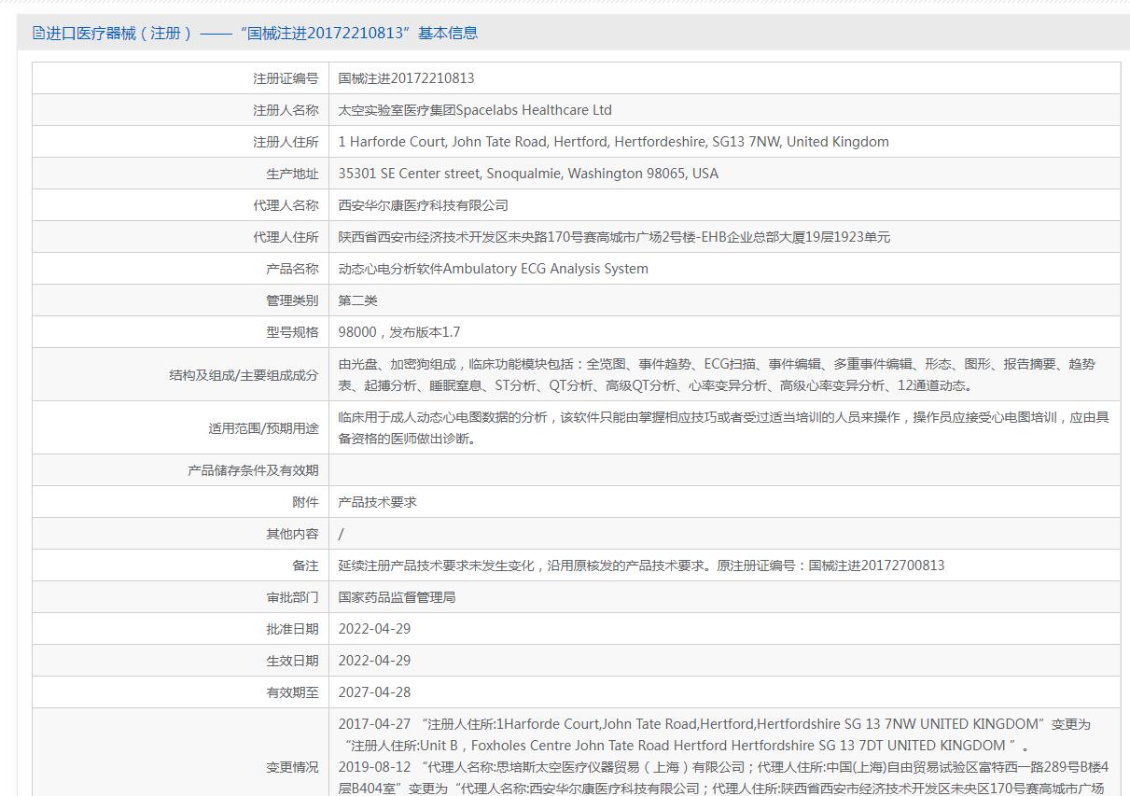Click the 2017-04-27 change record entry

tap(714, 734)
